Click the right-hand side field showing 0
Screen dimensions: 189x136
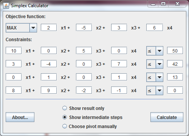coord(175,90)
